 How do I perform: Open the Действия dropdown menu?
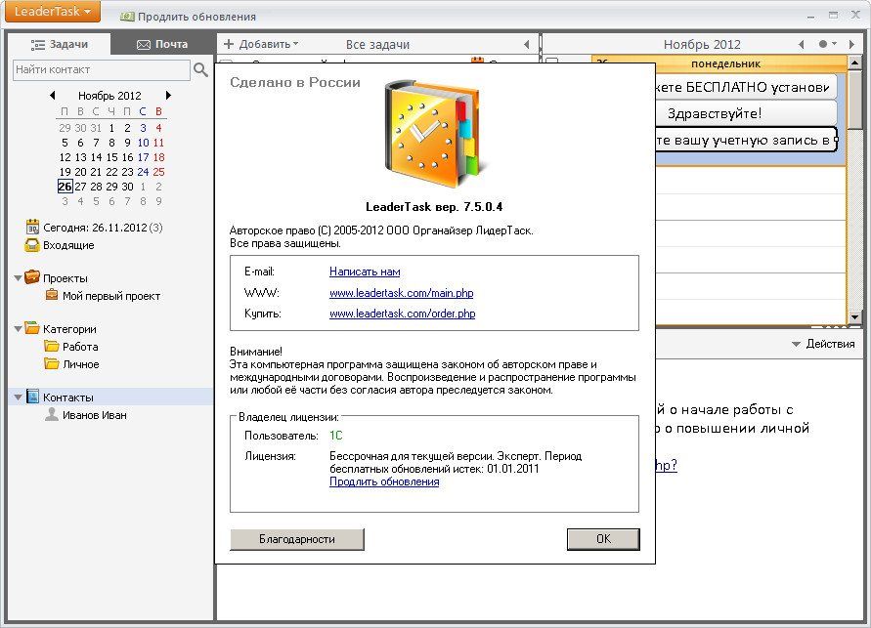tap(823, 344)
